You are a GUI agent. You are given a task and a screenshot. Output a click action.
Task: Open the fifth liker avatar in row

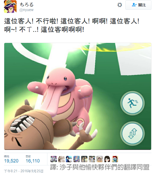click(x=84, y=159)
